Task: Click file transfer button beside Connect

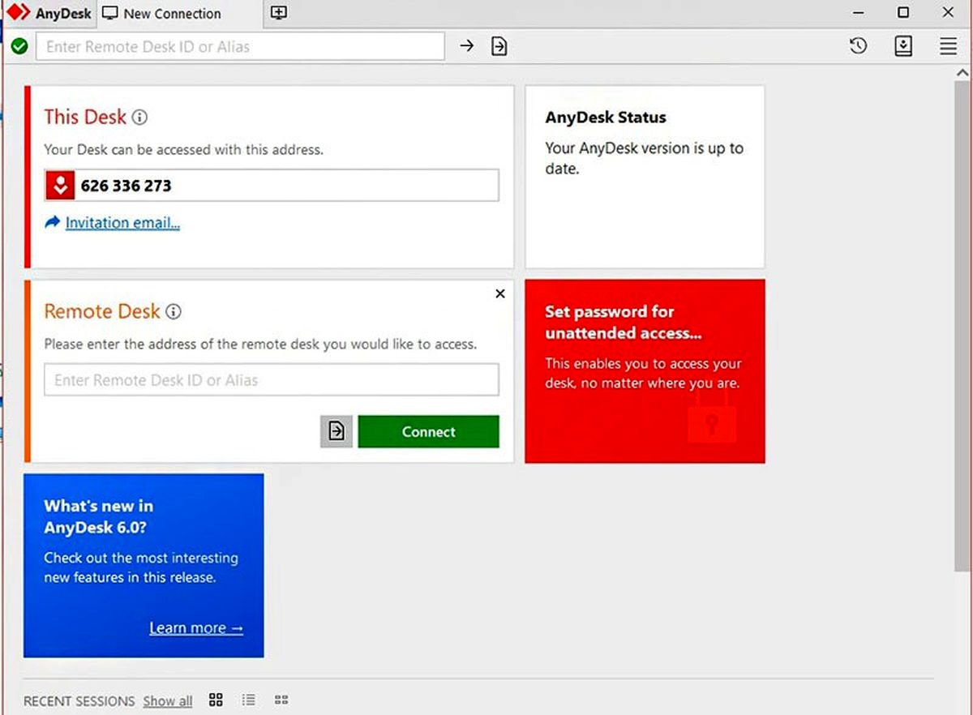Action: coord(336,432)
